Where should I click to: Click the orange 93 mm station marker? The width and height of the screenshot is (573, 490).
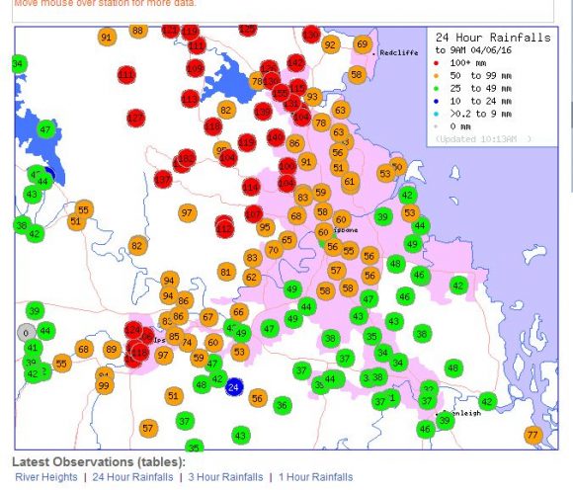(312, 97)
